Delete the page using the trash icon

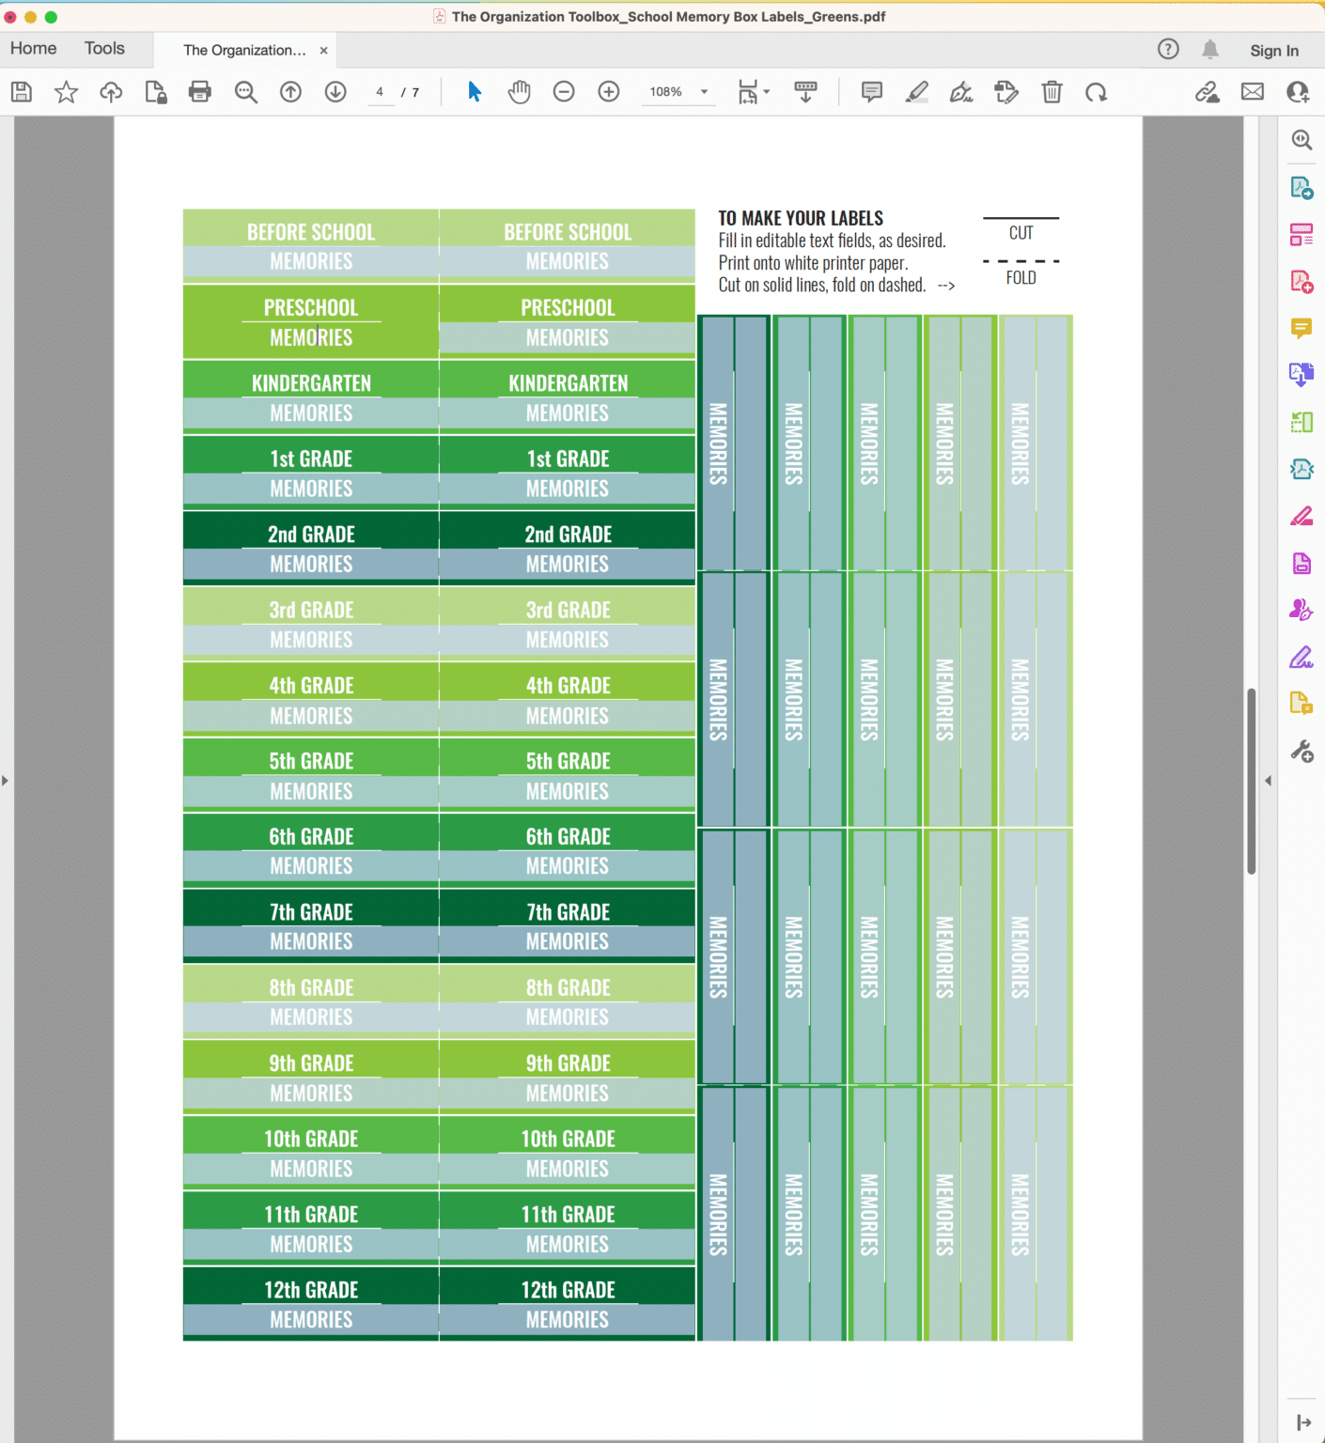1052,92
